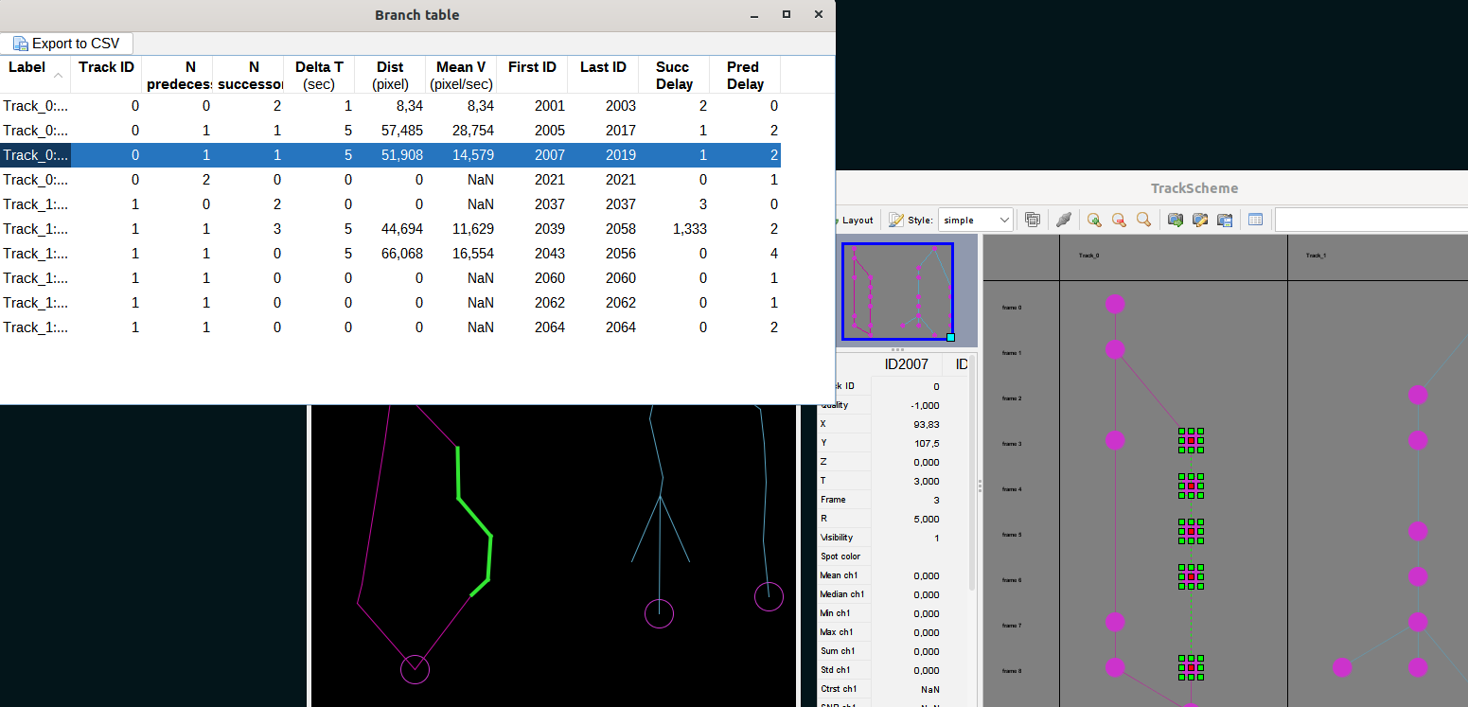
Task: Click the export with floppy disk icon
Action: point(1225,220)
